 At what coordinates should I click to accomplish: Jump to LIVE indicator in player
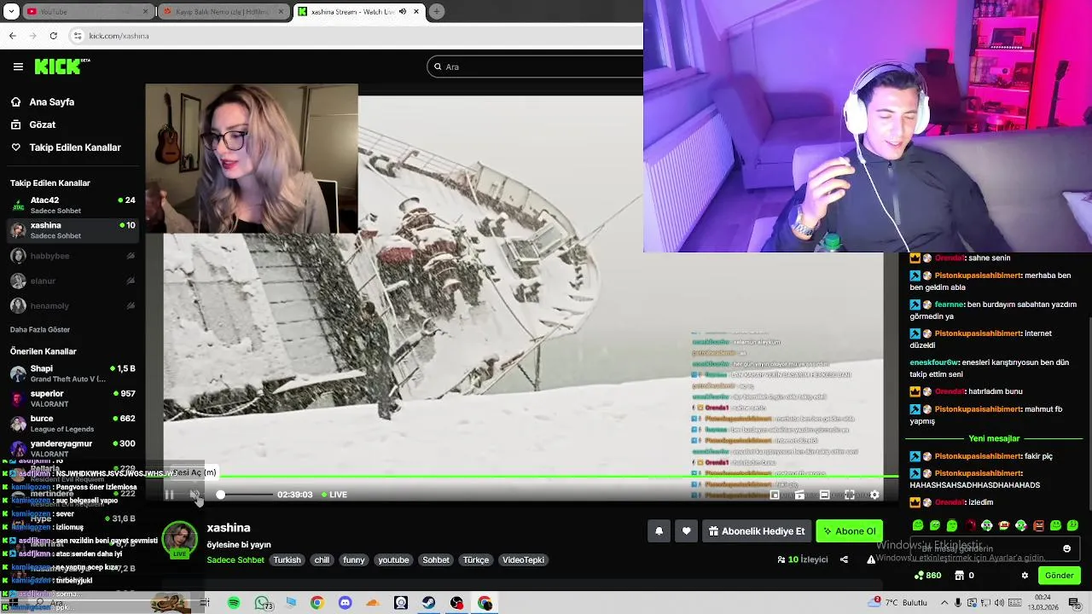tap(334, 495)
